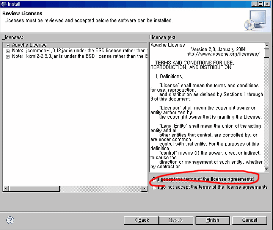Image resolution: width=273 pixels, height=230 pixels.
Task: Expand the kxml2-2.3.0.jar note node
Action: tap(8, 57)
